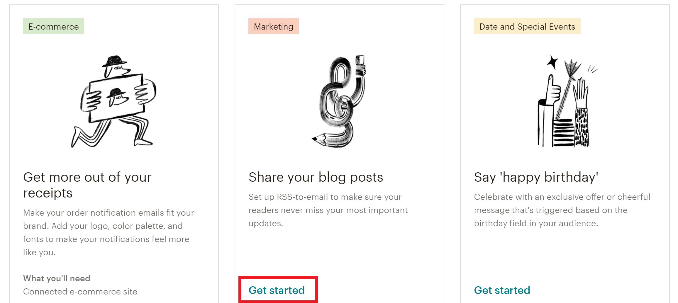Click the 'What you'll need' label
678x303 pixels.
tap(57, 278)
